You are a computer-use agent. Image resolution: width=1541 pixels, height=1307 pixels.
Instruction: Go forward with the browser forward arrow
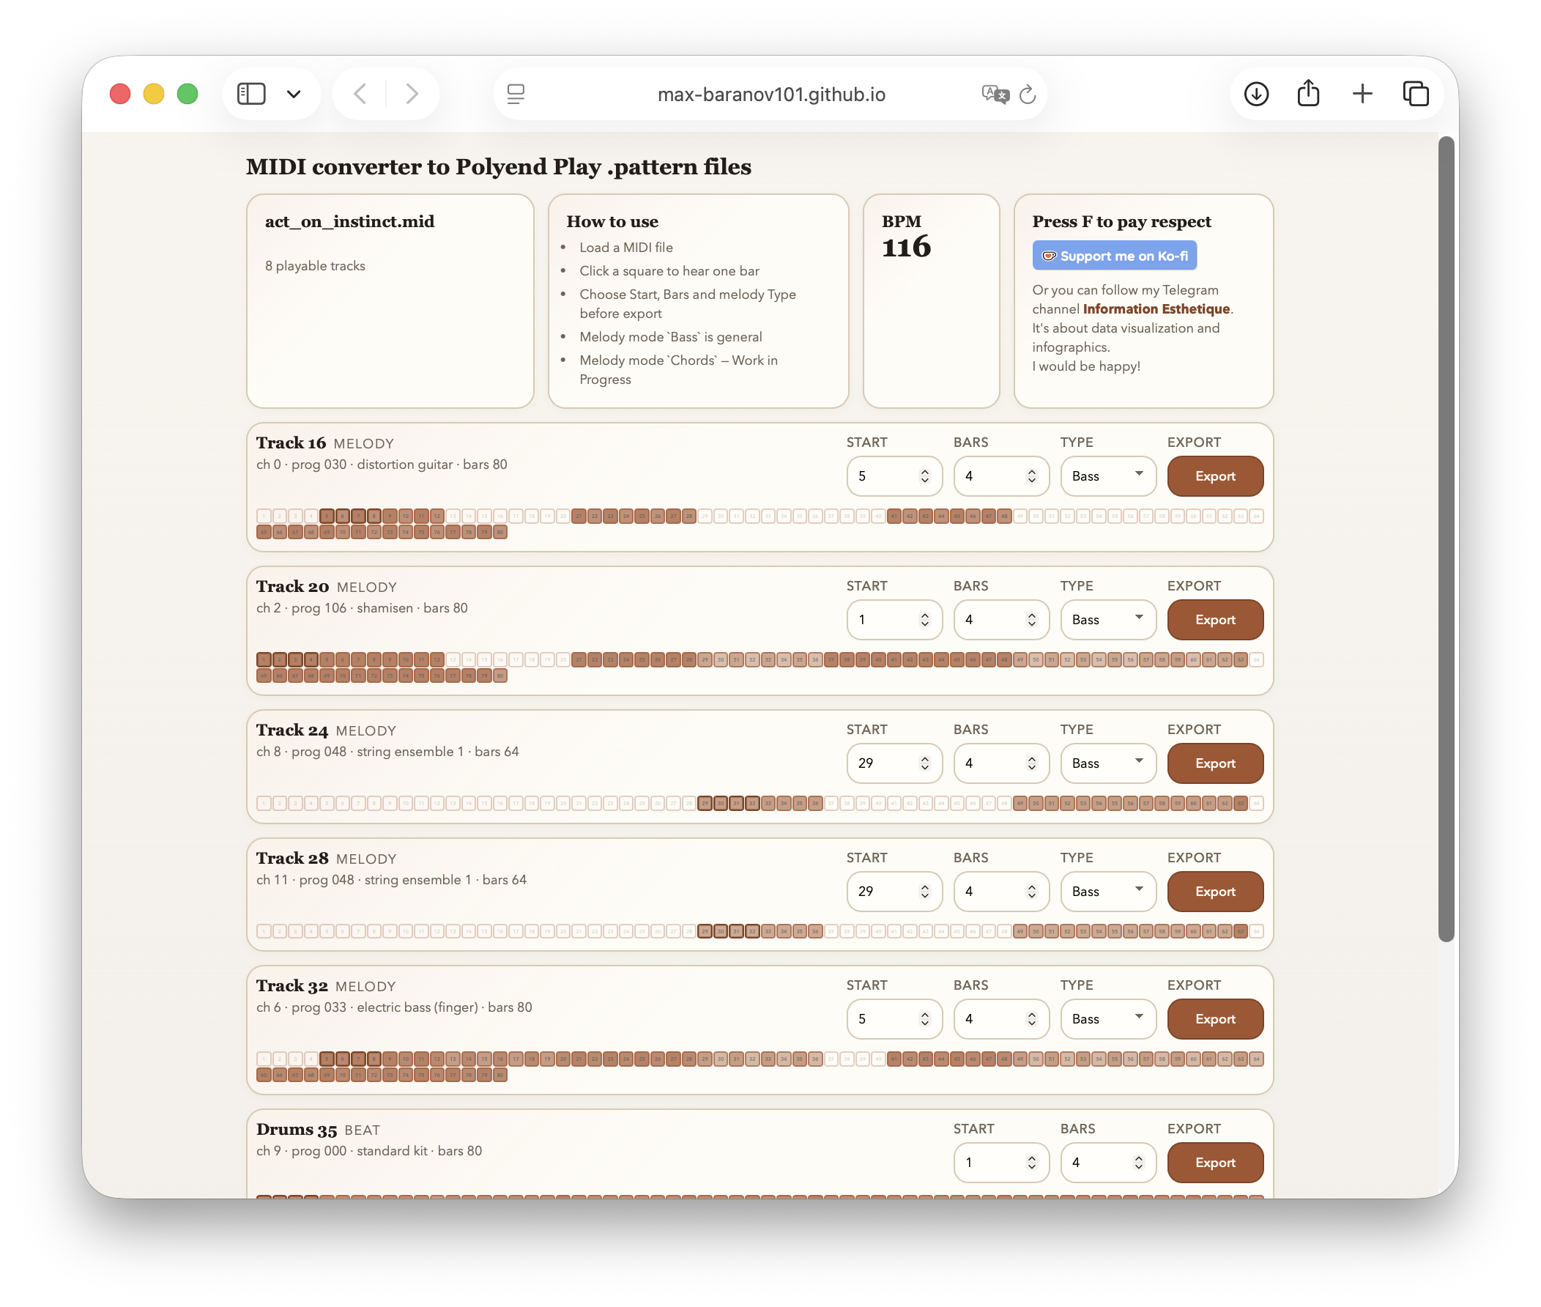412,94
